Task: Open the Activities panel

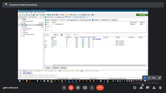Action: coord(154,88)
